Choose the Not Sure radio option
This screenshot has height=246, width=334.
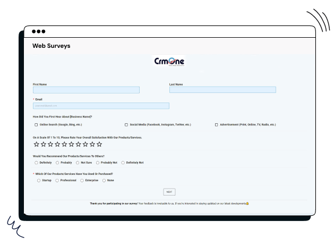pyautogui.click(x=78, y=163)
